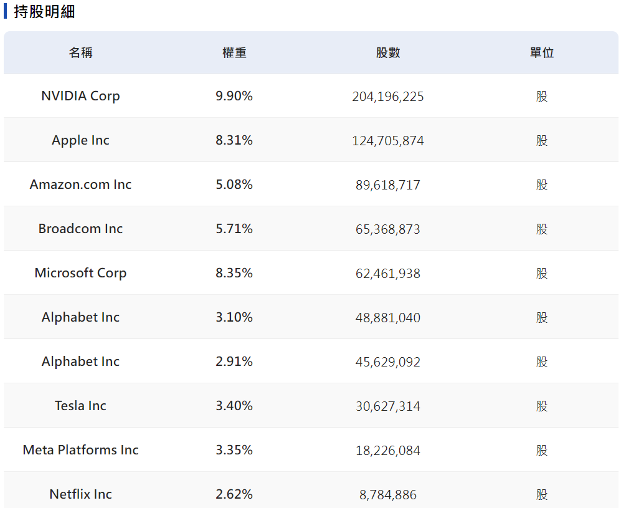Open the Meta Platforms Inc name
This screenshot has height=508, width=621.
coord(80,450)
